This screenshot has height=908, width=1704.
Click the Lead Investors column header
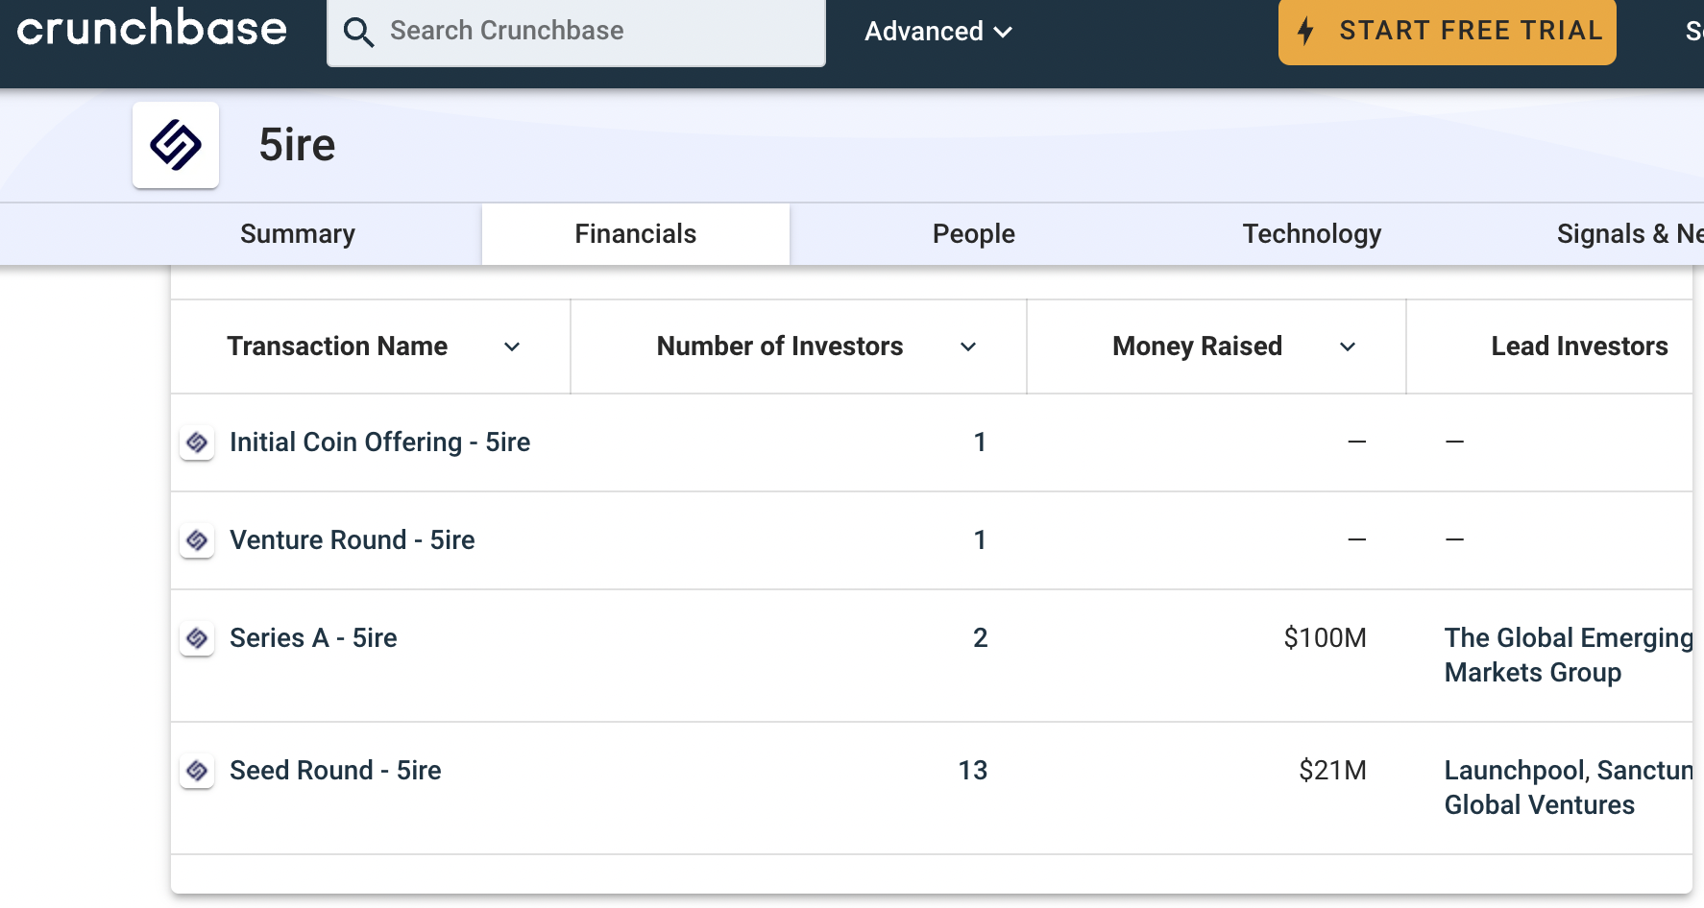tap(1579, 346)
